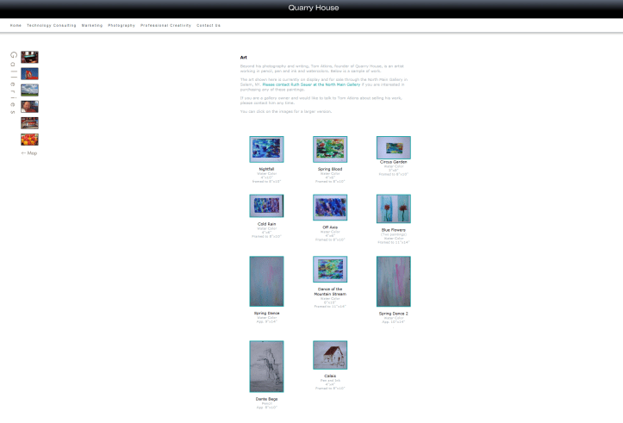Open Dance of the Mountain Stream image
This screenshot has height=423, width=623.
330,270
